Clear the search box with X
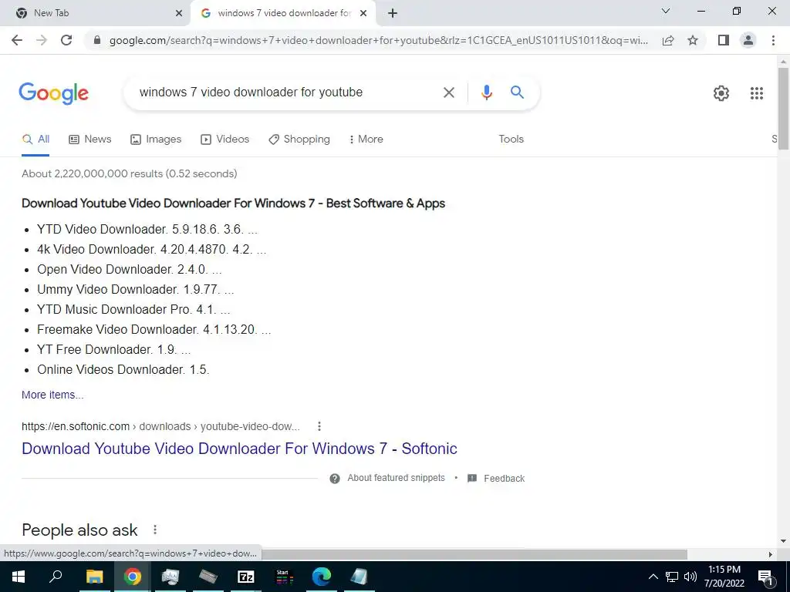This screenshot has width=790, height=592. pos(448,92)
